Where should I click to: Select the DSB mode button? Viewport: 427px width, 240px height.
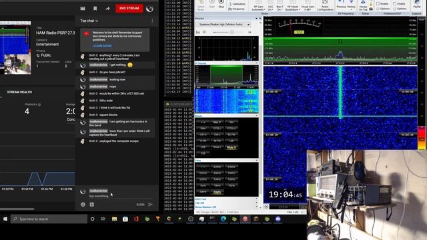coord(203,153)
